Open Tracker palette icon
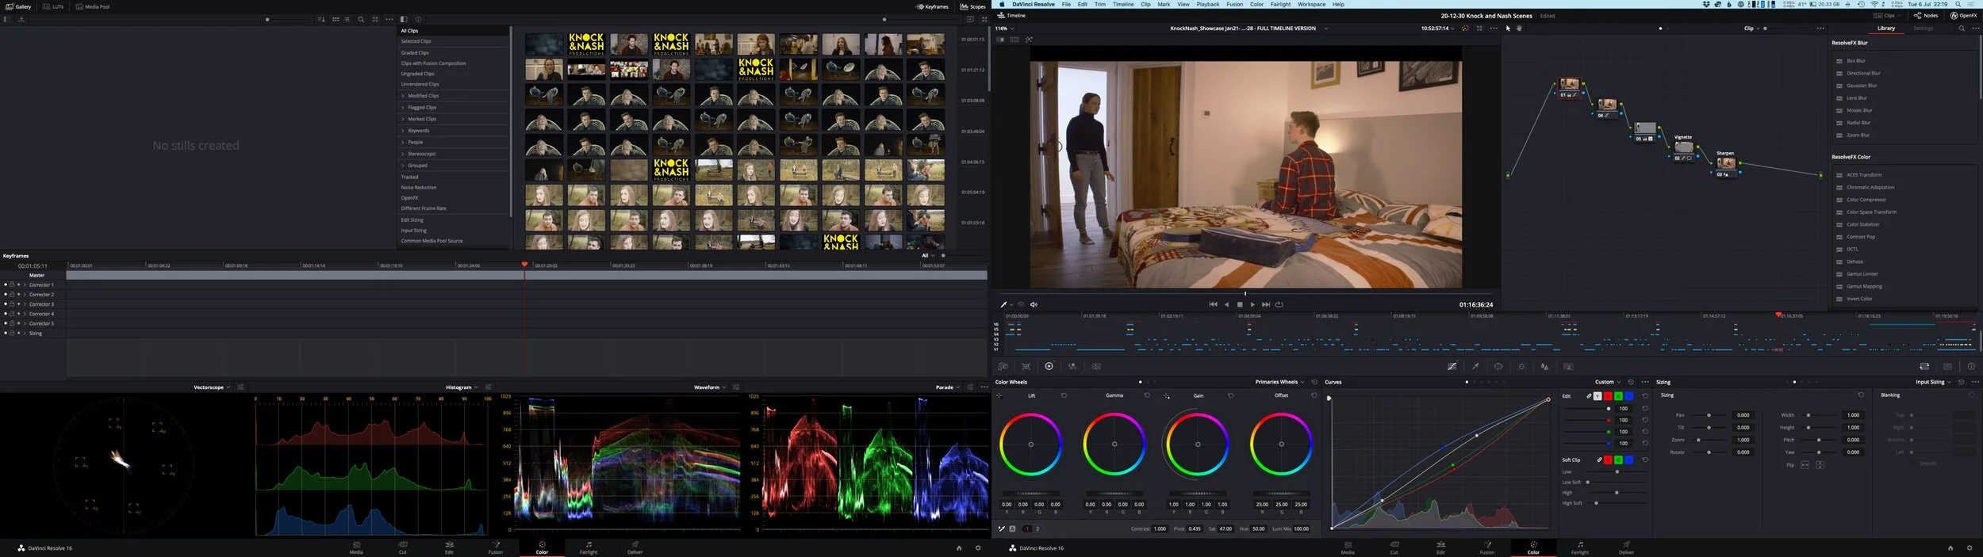 (x=1521, y=366)
